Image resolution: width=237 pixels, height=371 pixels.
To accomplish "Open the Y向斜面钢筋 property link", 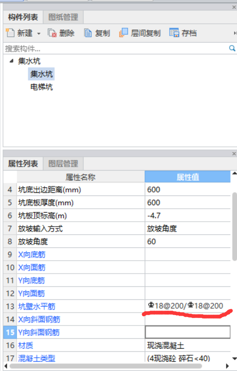I will point(39,332).
